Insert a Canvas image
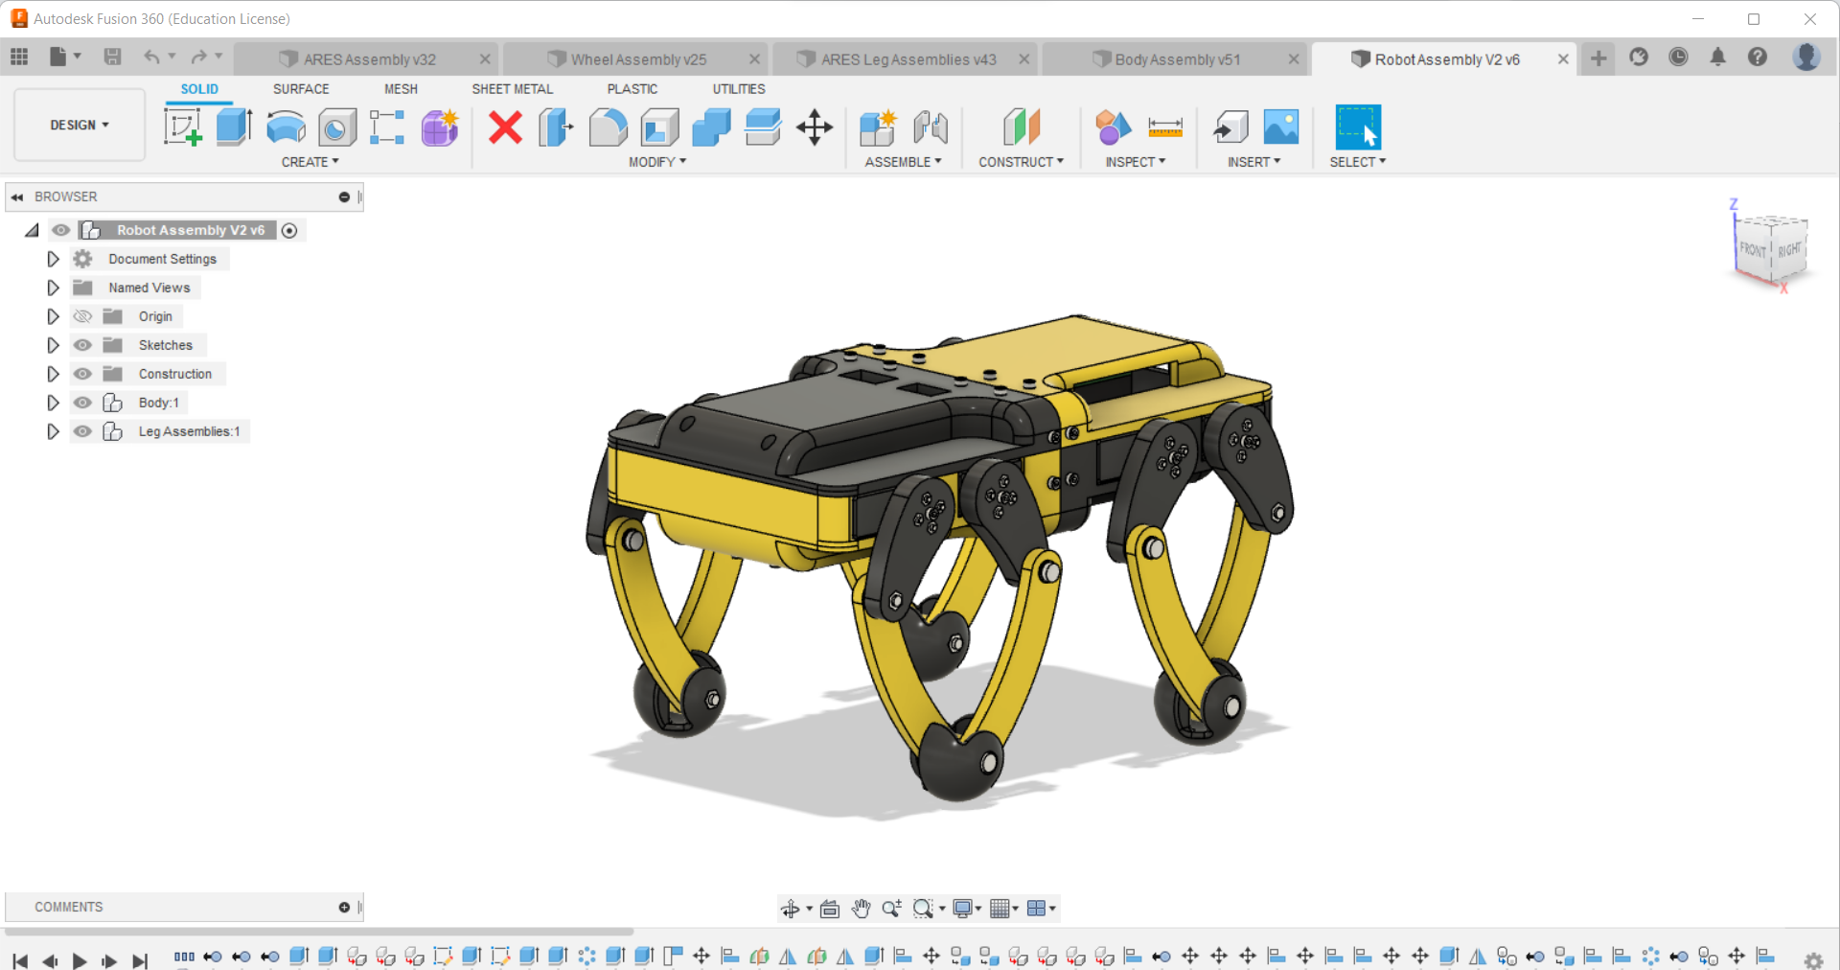Screen dimensions: 1840x970 pyautogui.click(x=1281, y=127)
